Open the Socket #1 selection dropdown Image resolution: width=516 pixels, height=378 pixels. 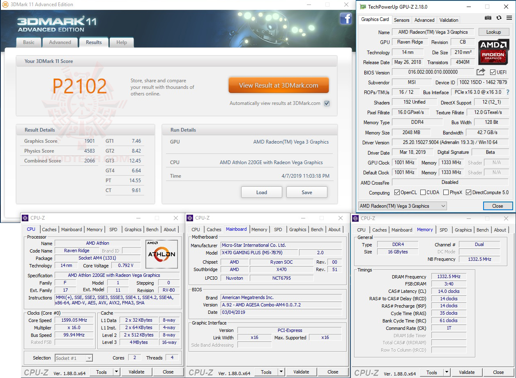[x=74, y=358]
